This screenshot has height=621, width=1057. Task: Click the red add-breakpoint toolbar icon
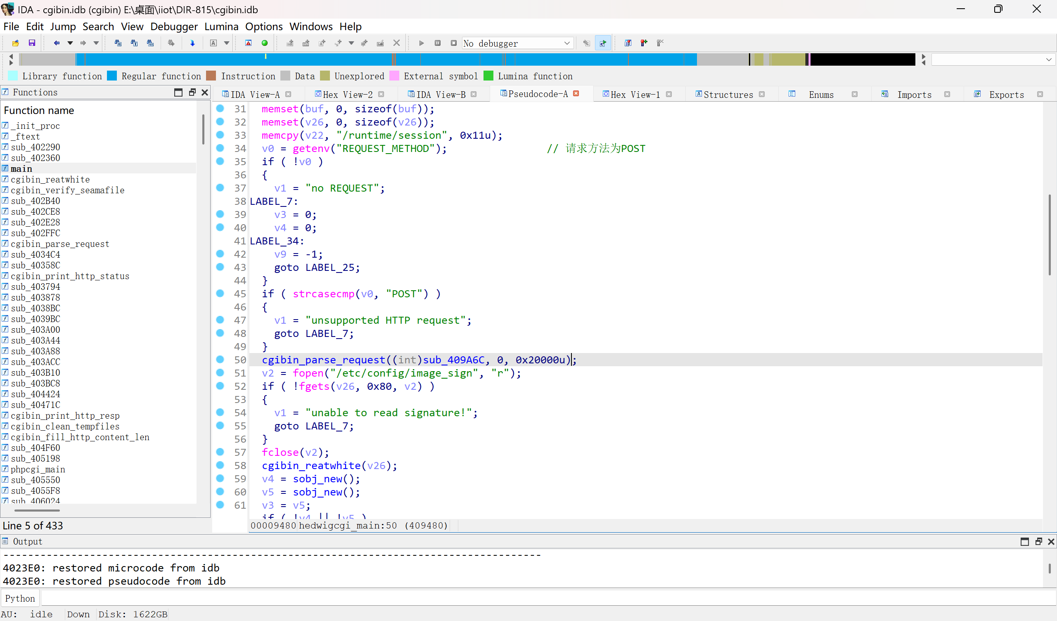(x=644, y=43)
